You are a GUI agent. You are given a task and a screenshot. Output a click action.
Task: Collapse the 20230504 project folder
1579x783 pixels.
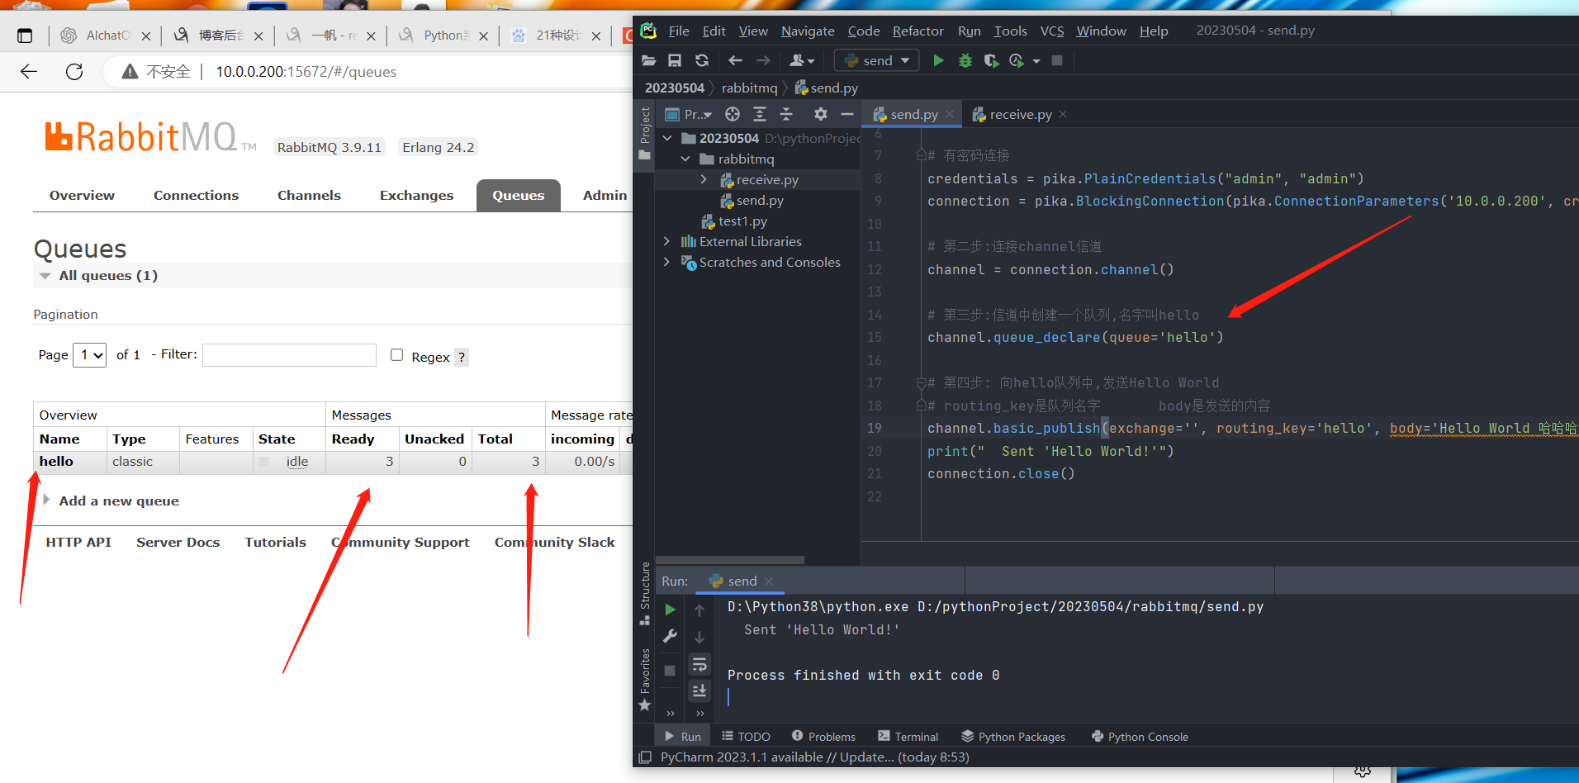(667, 138)
